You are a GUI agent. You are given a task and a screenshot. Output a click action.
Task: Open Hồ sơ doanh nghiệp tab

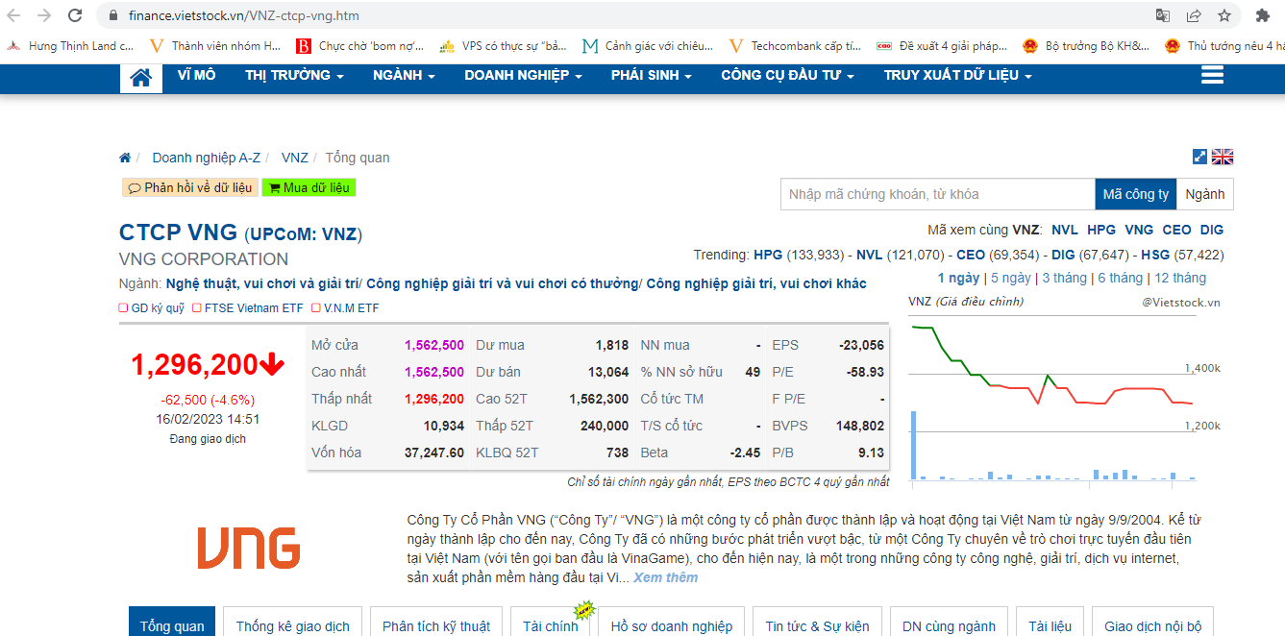point(672,622)
